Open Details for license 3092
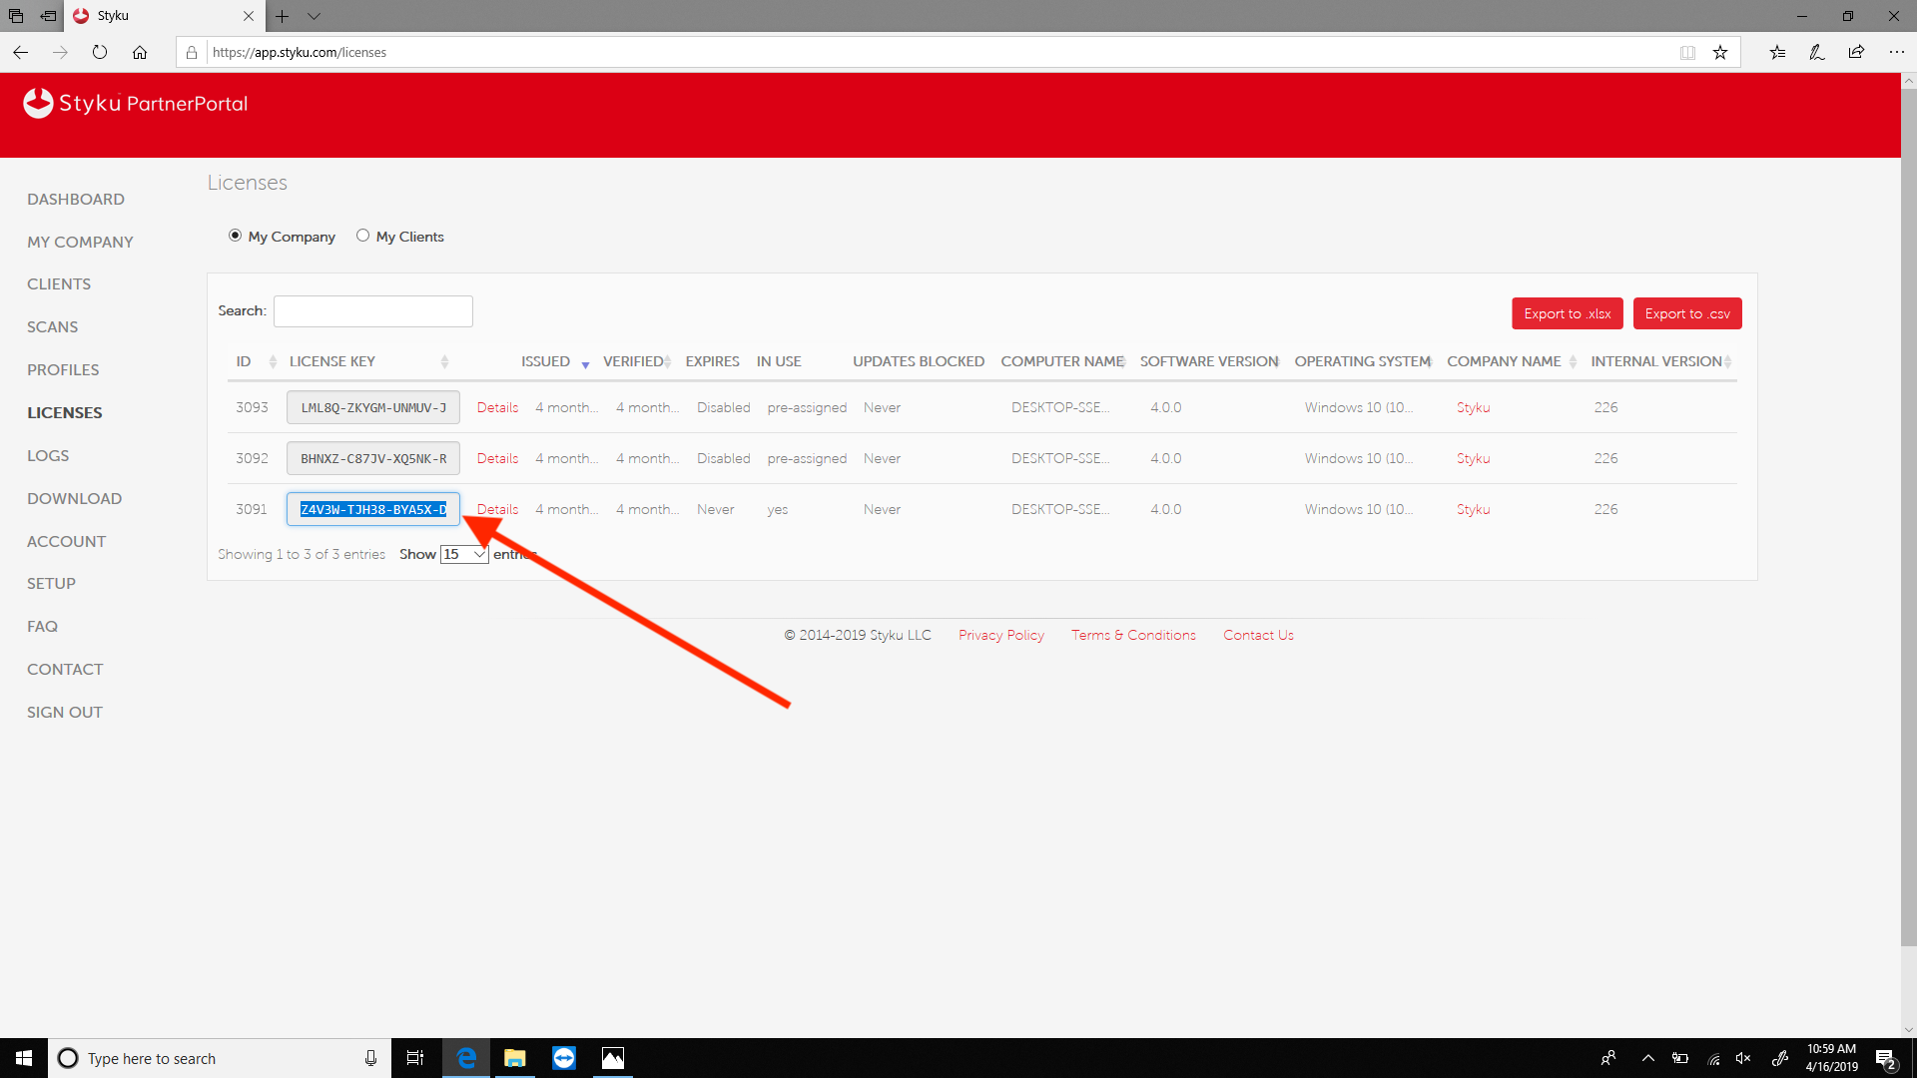 pos(497,458)
